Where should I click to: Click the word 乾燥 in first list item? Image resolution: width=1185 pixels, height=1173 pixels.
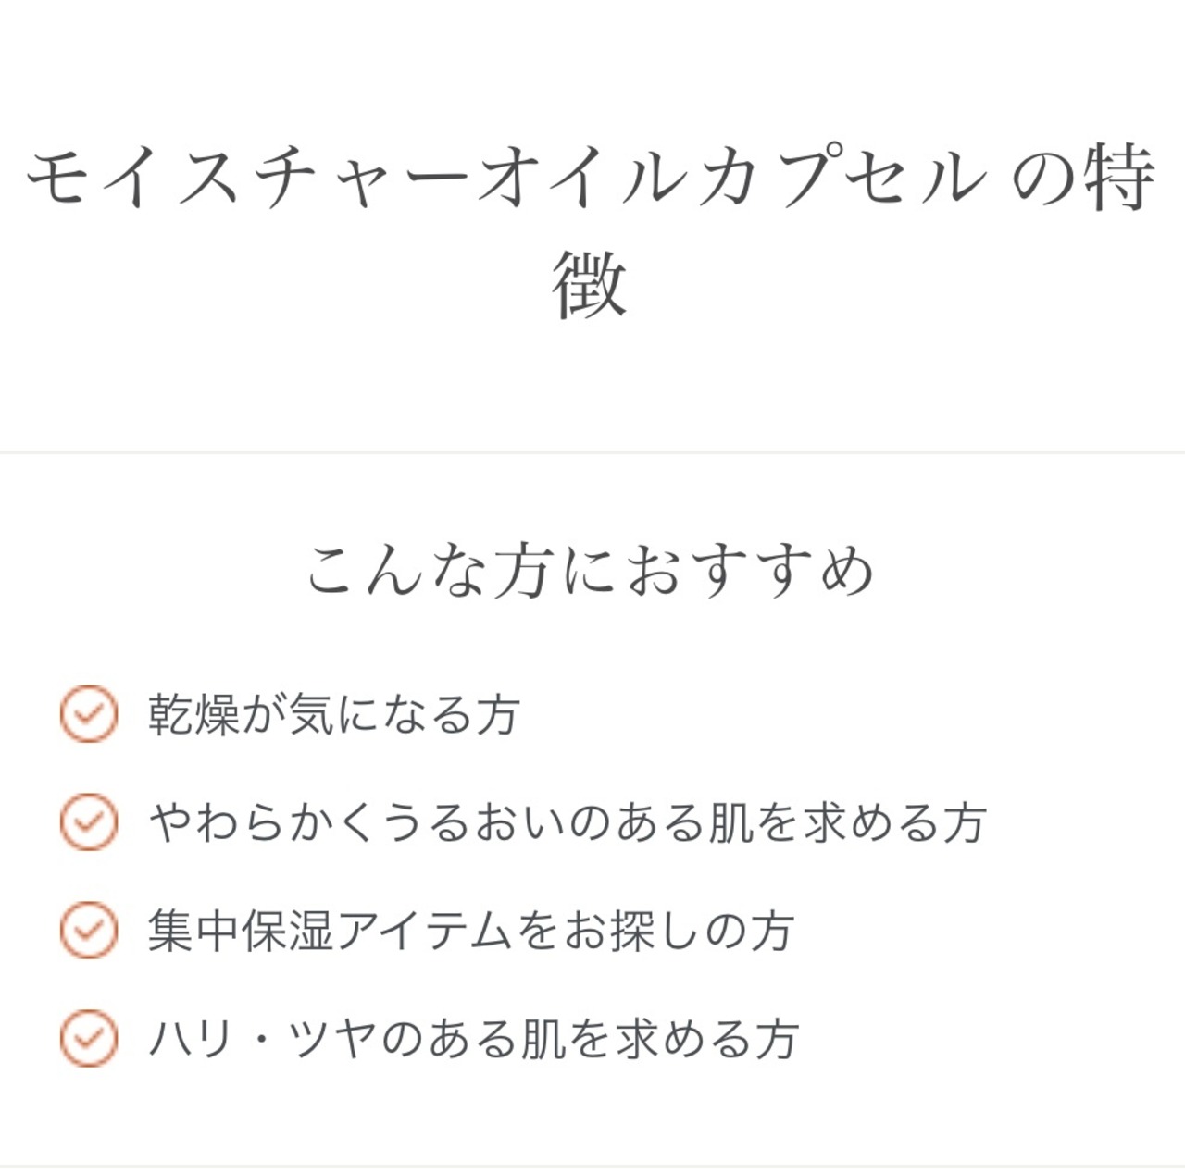[194, 715]
